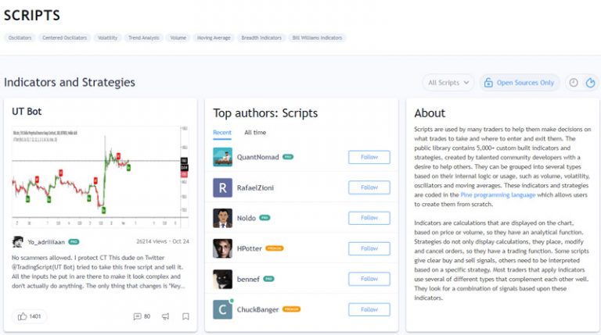The width and height of the screenshot is (601, 335).
Task: Select the Moving Average category tag
Action: pyautogui.click(x=214, y=37)
